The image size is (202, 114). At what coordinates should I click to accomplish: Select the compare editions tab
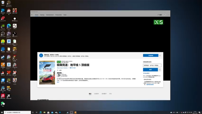pyautogui.click(x=96, y=94)
